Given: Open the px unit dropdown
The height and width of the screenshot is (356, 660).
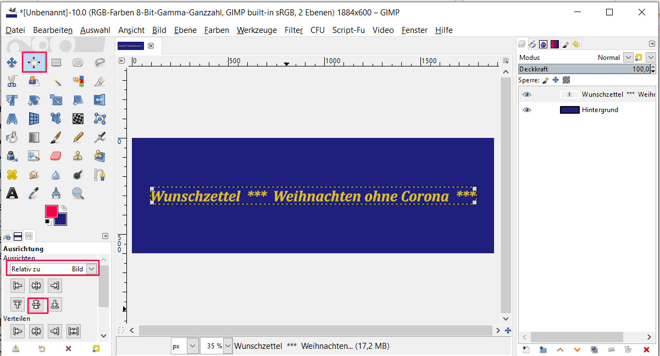Looking at the screenshot, I should [x=185, y=346].
